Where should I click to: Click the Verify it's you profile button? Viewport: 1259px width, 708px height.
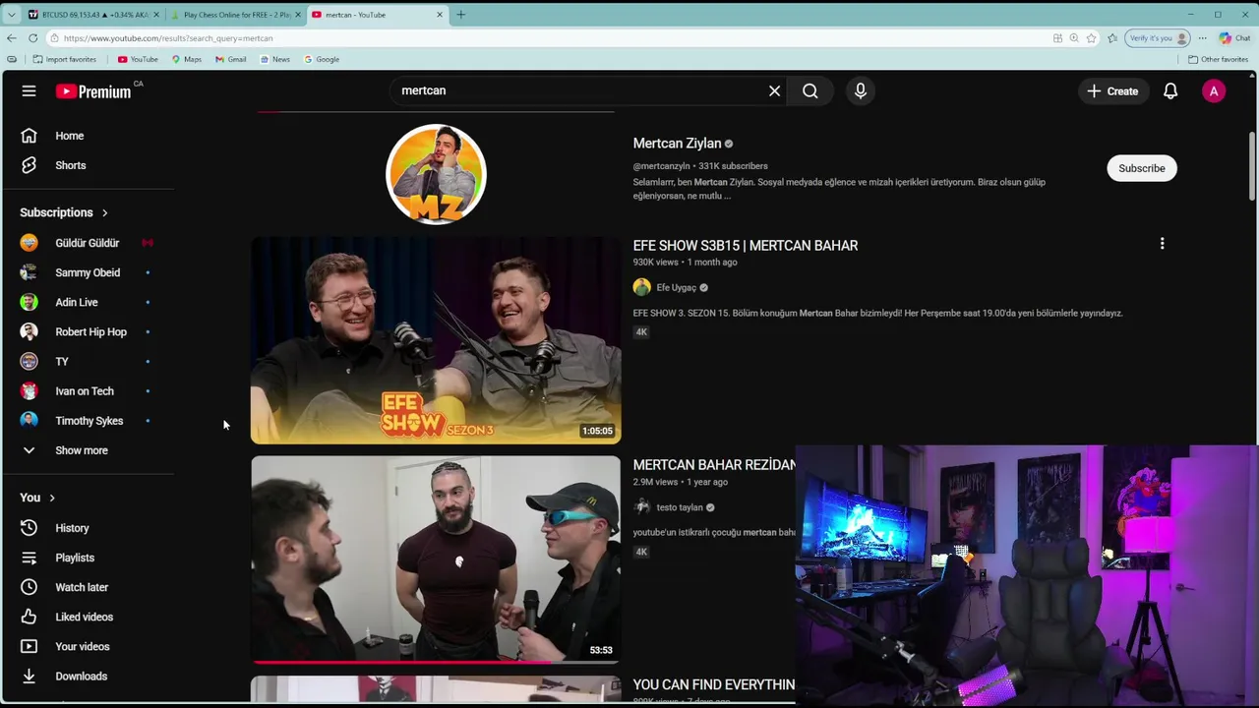1159,38
